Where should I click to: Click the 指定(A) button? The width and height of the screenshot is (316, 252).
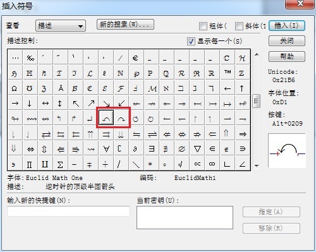click(271, 212)
